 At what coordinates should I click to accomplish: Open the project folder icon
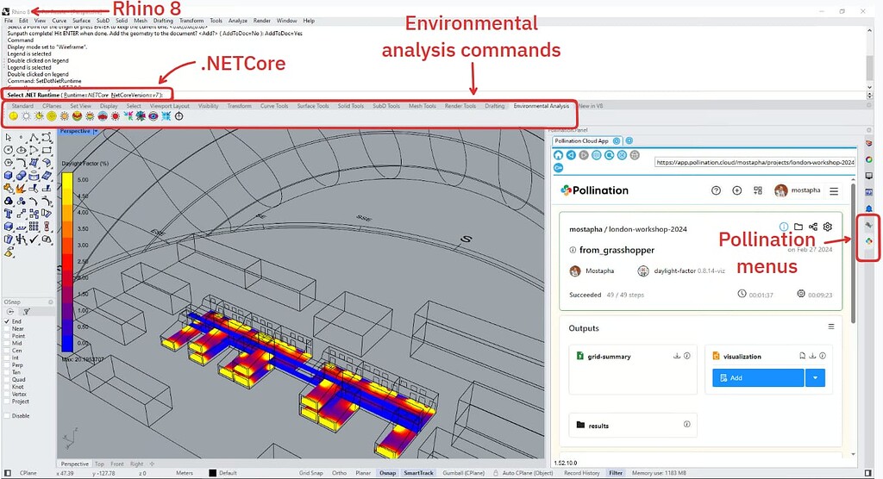(x=798, y=227)
